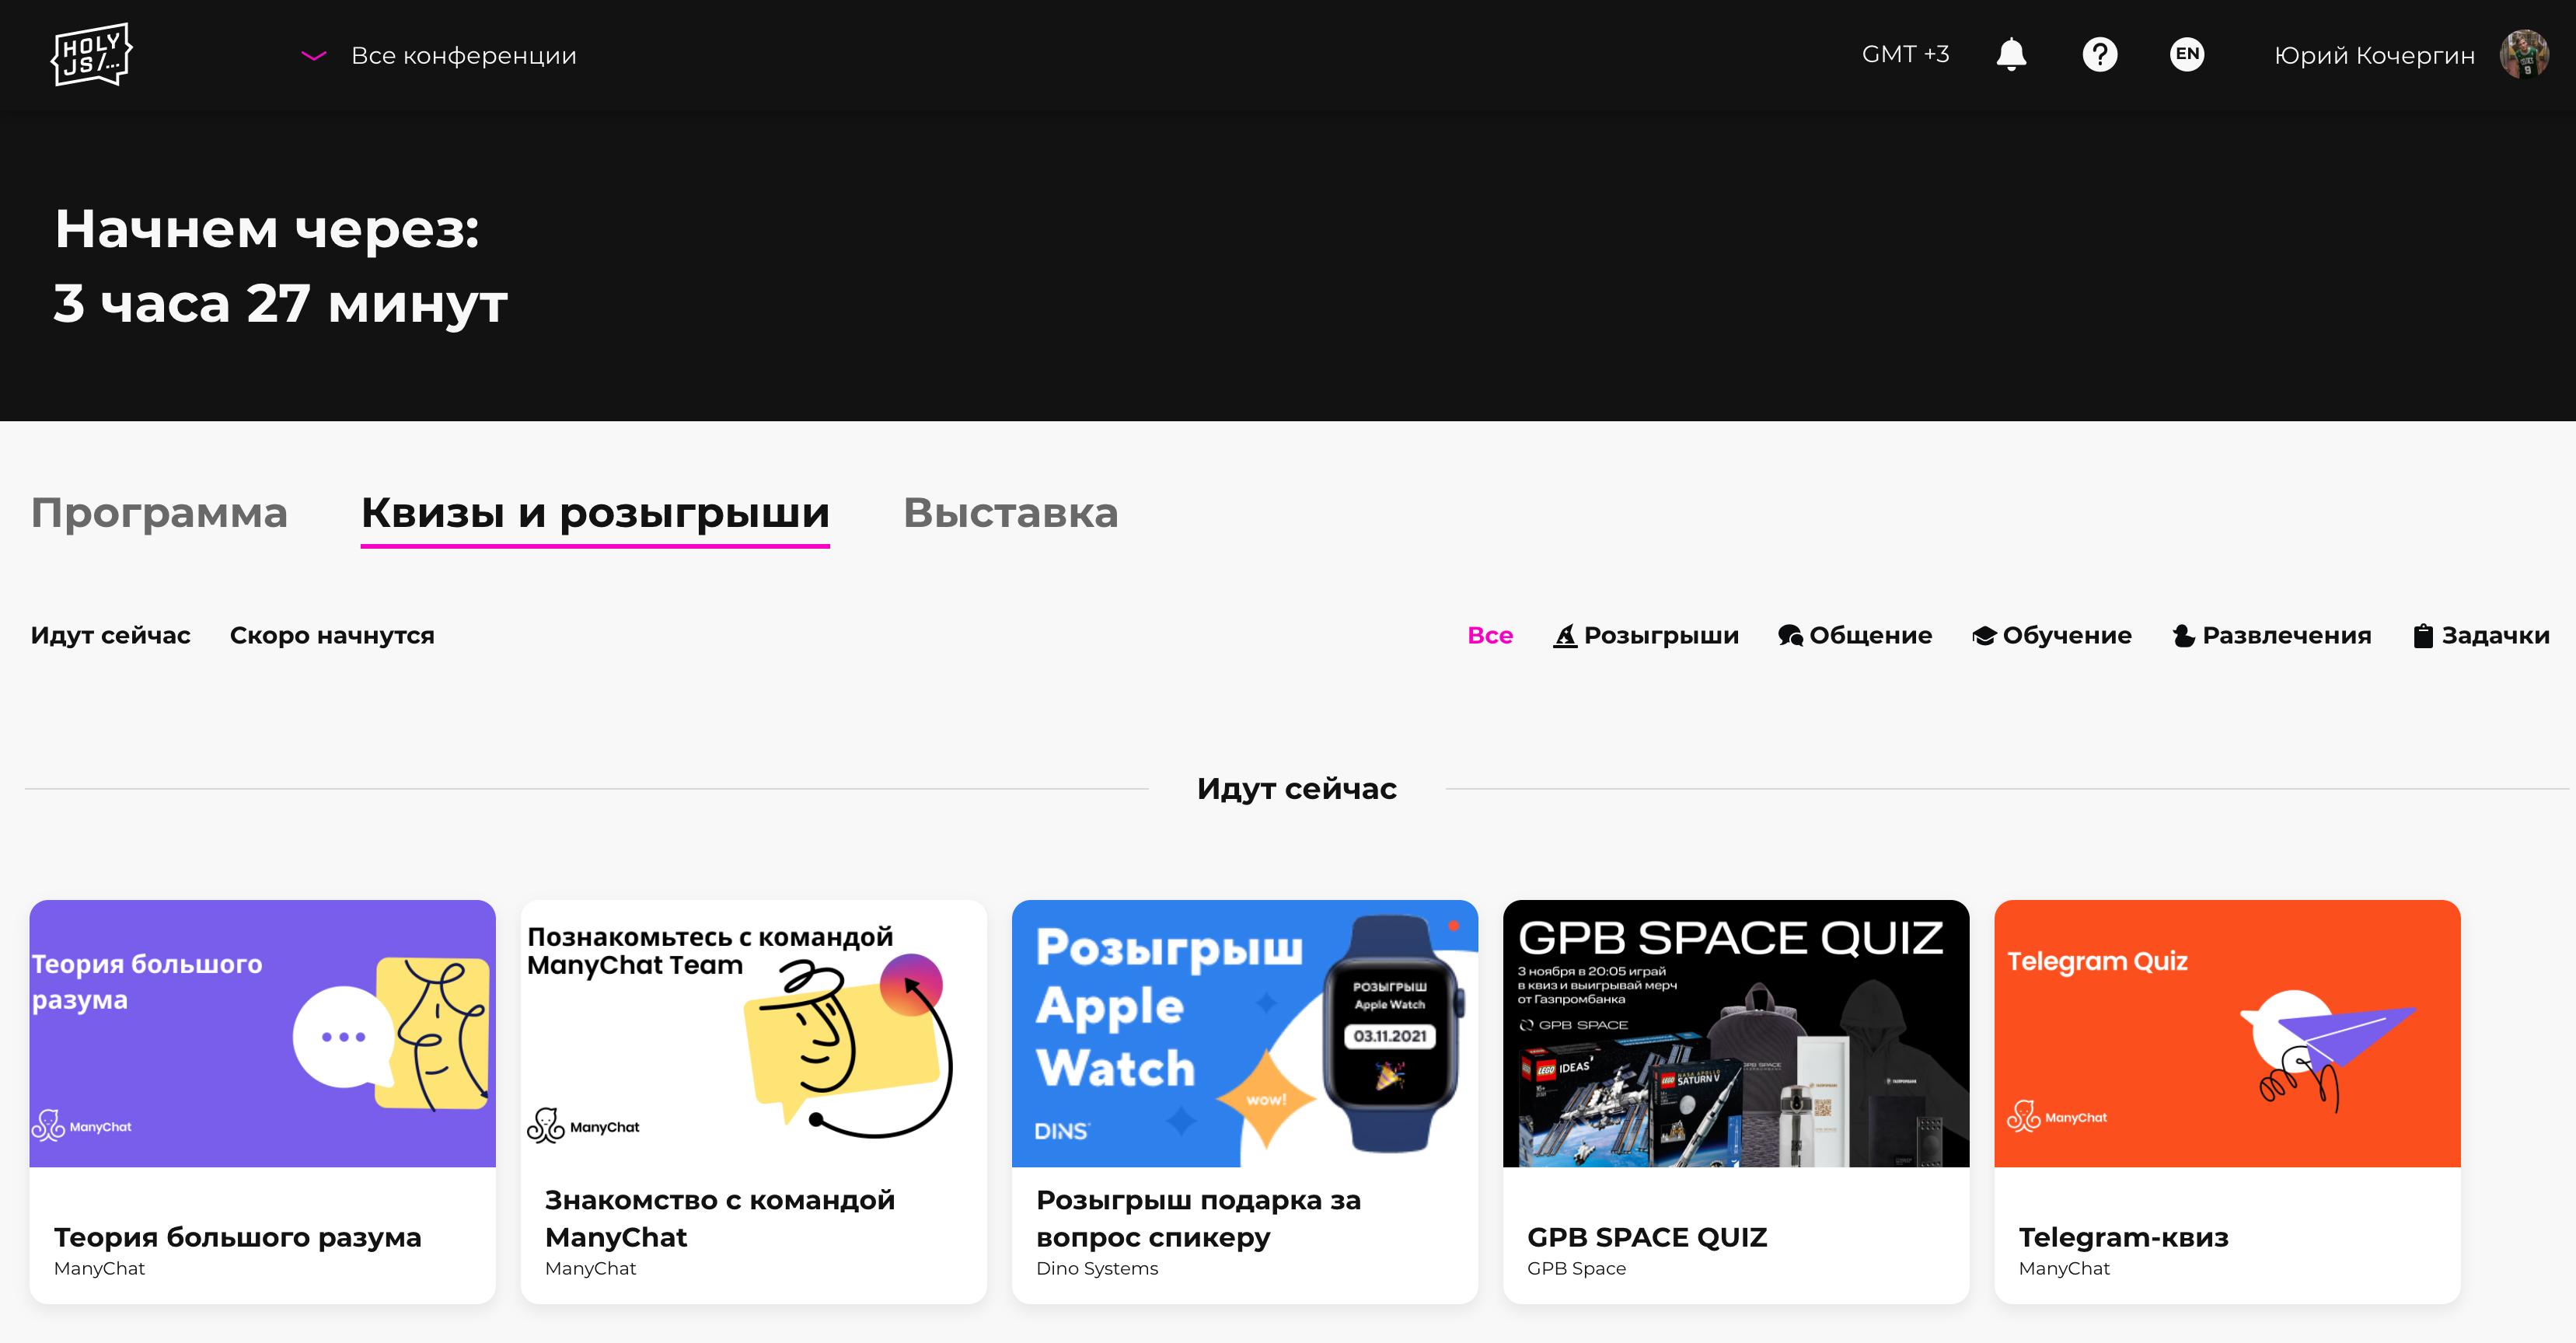Open Теория большого разума card image
The image size is (2576, 1343).
[262, 1033]
